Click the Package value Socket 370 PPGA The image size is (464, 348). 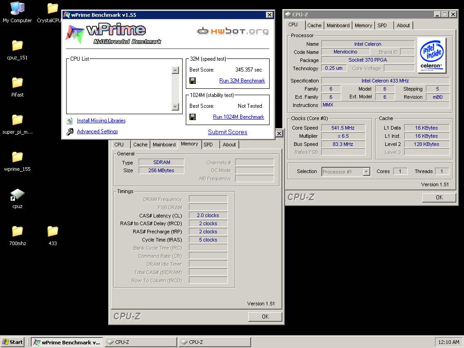point(368,60)
